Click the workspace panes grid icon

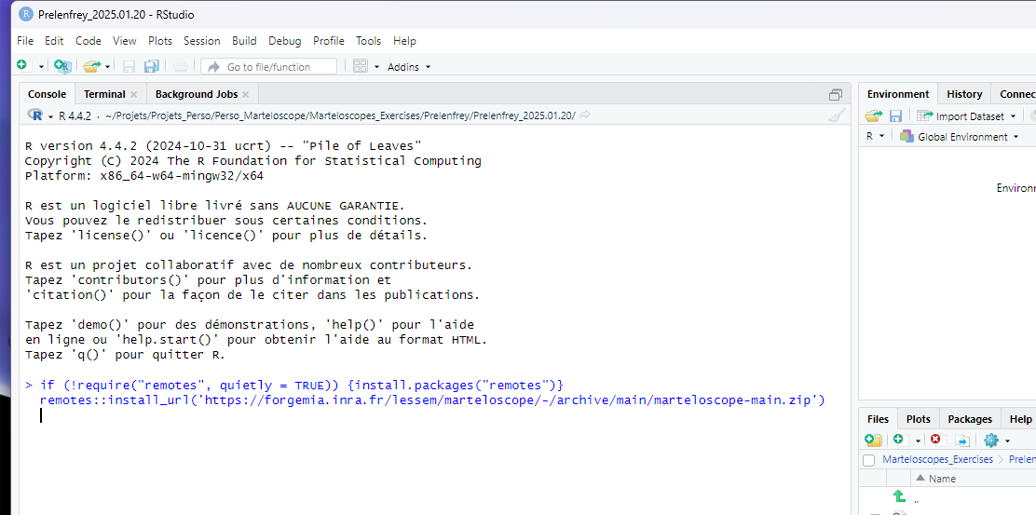(x=361, y=66)
